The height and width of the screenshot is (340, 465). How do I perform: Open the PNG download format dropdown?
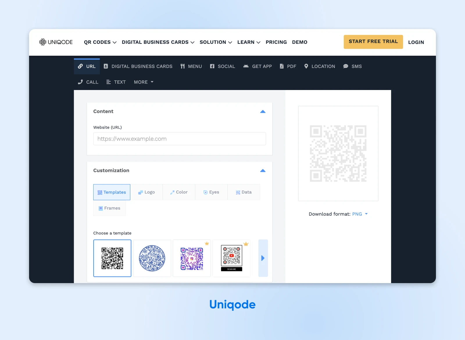(360, 214)
